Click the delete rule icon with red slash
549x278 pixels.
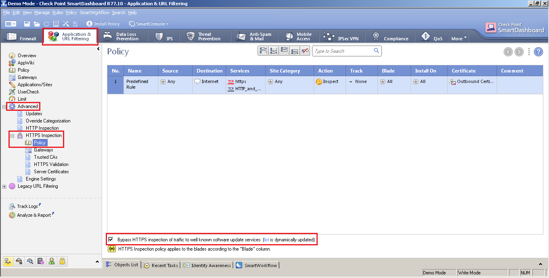305,51
